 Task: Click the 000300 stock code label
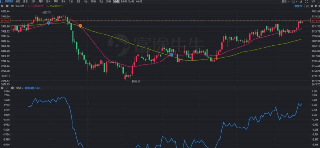click(9, 2)
